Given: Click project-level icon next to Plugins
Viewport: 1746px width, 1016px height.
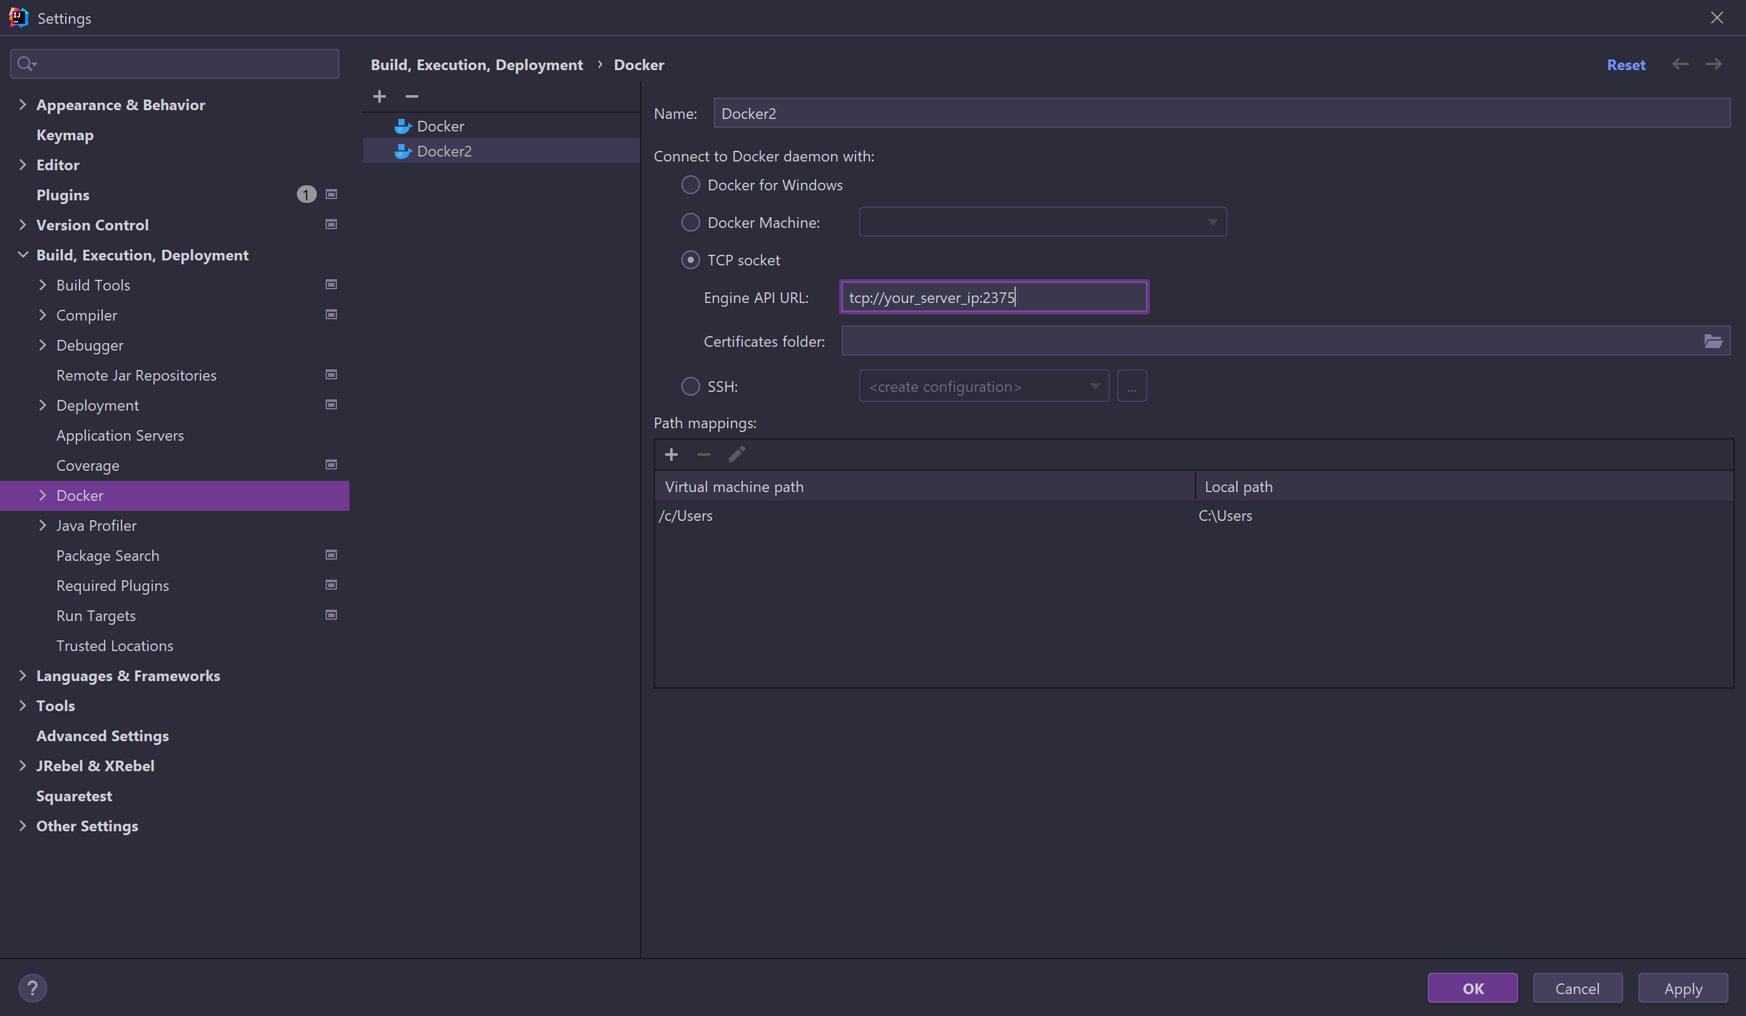Looking at the screenshot, I should (331, 195).
